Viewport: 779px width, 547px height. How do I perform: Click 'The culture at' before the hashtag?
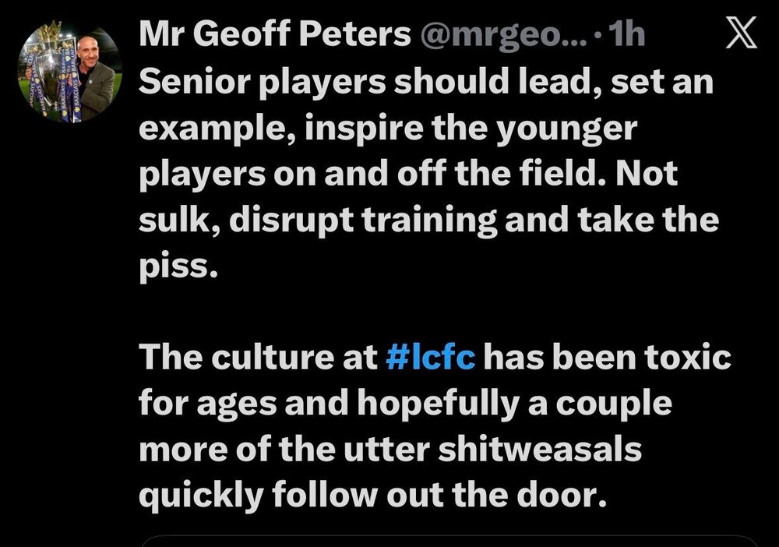pos(259,357)
